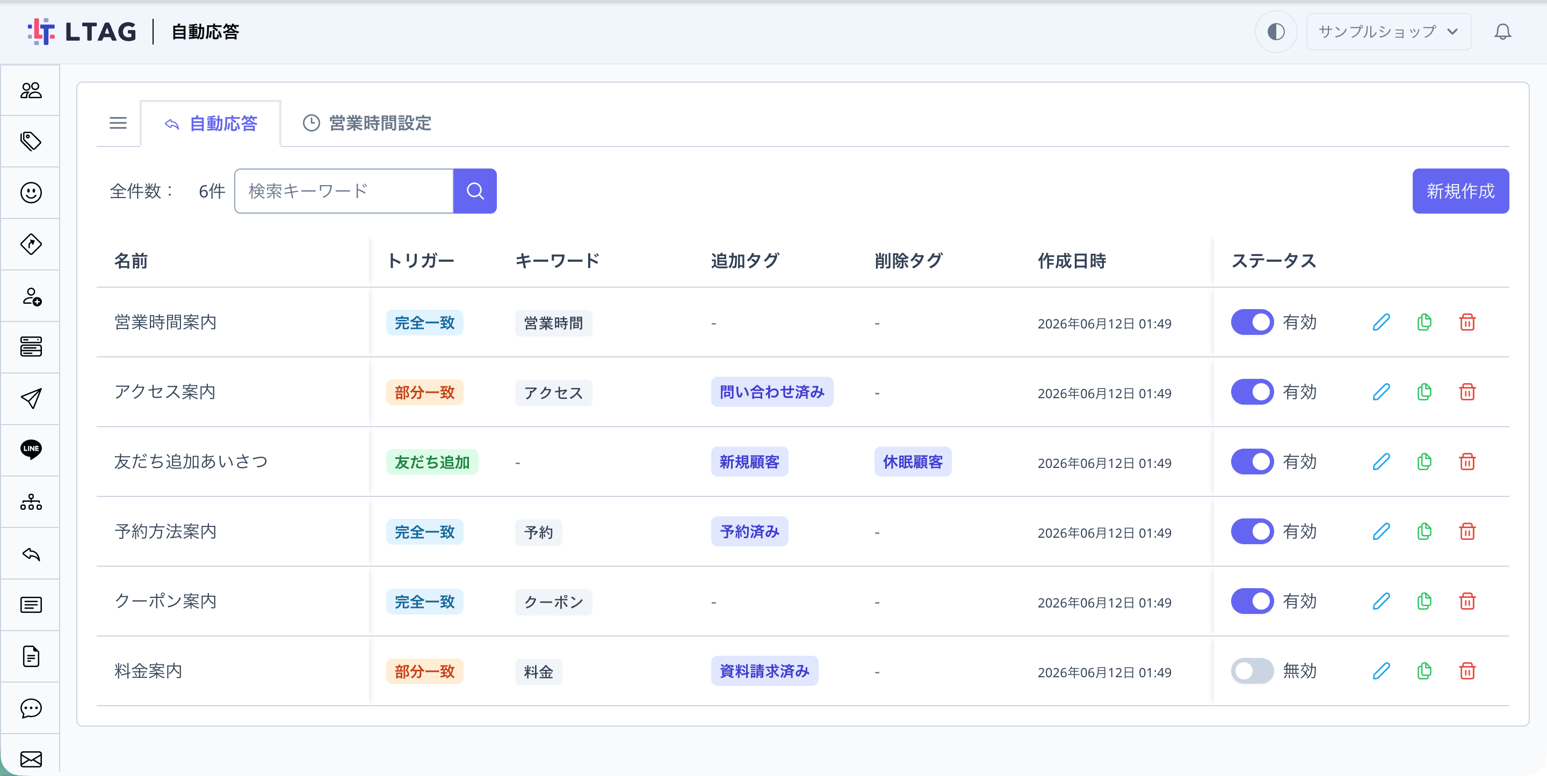This screenshot has width=1547, height=776.
Task: Click the text lines sidebar icon
Action: tap(31, 605)
